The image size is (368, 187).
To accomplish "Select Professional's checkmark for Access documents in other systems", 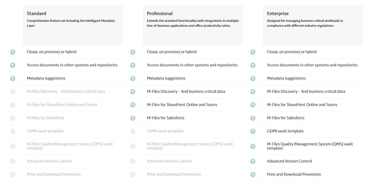I will click(x=133, y=65).
